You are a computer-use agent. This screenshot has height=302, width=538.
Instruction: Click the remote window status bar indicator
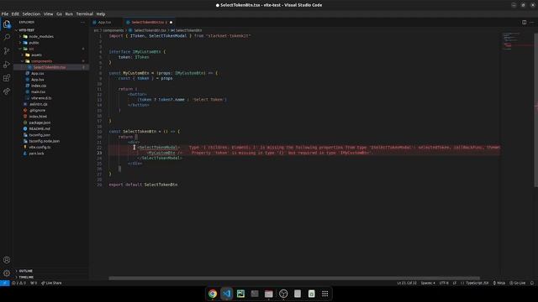point(4,284)
